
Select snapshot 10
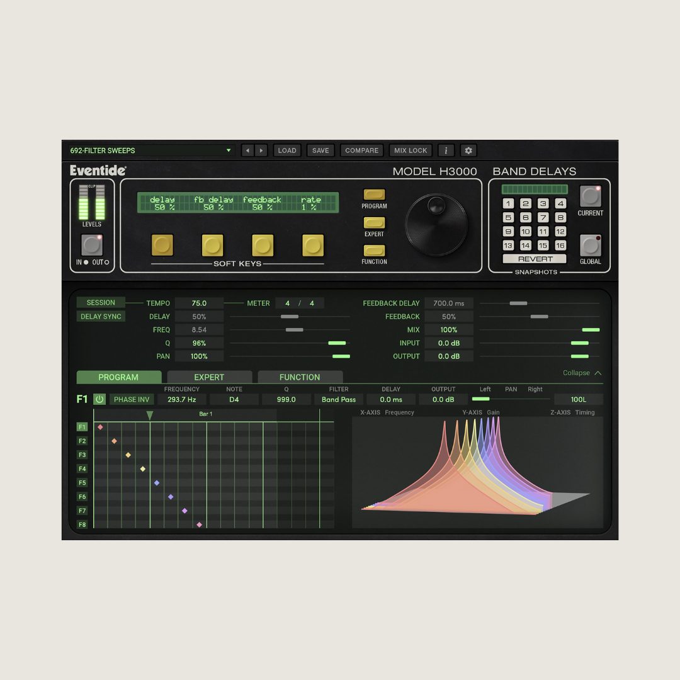[526, 232]
